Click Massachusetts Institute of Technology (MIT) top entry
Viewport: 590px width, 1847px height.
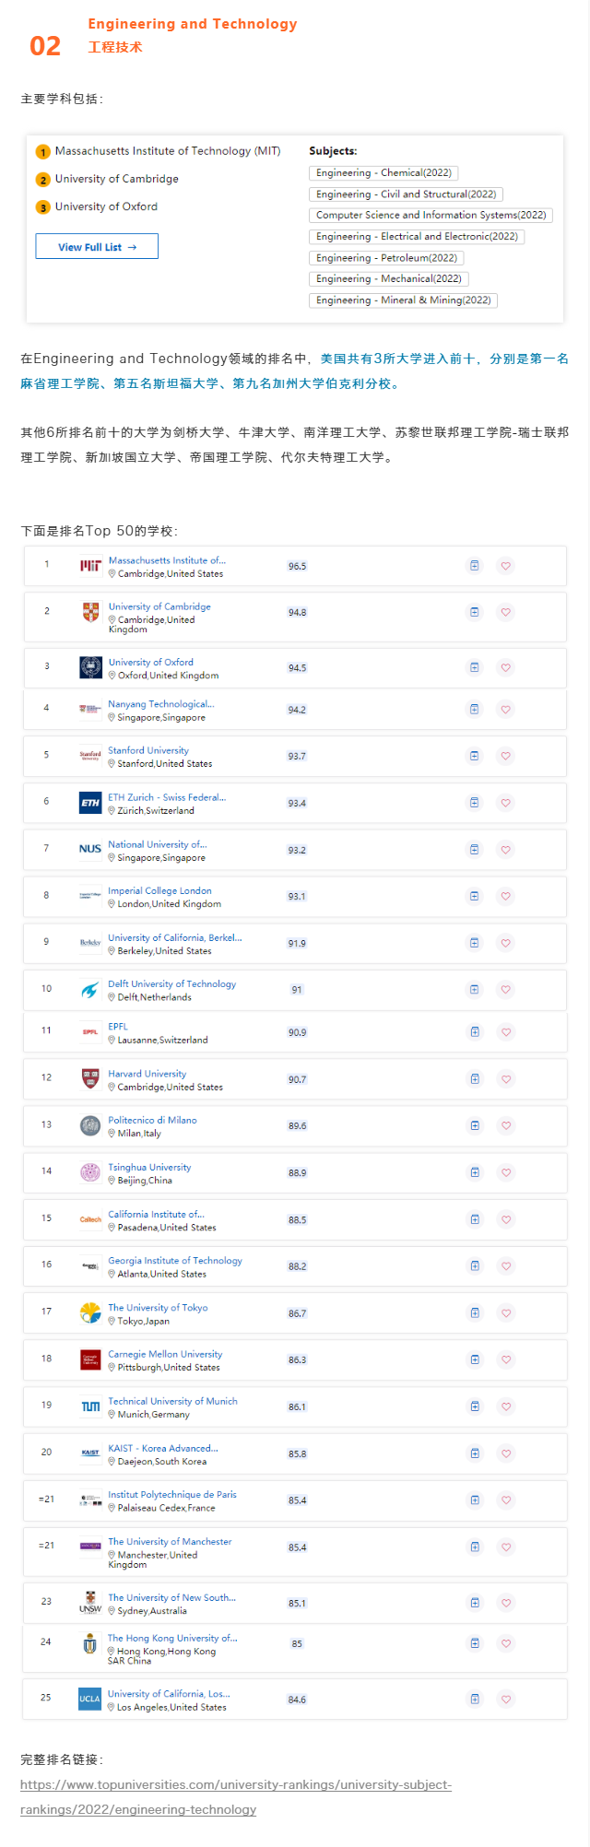(168, 151)
